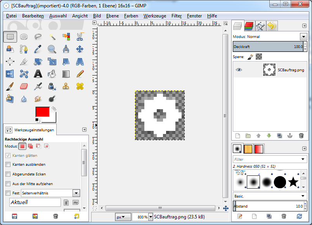Check the Abgerundete Ecken option

point(8,174)
